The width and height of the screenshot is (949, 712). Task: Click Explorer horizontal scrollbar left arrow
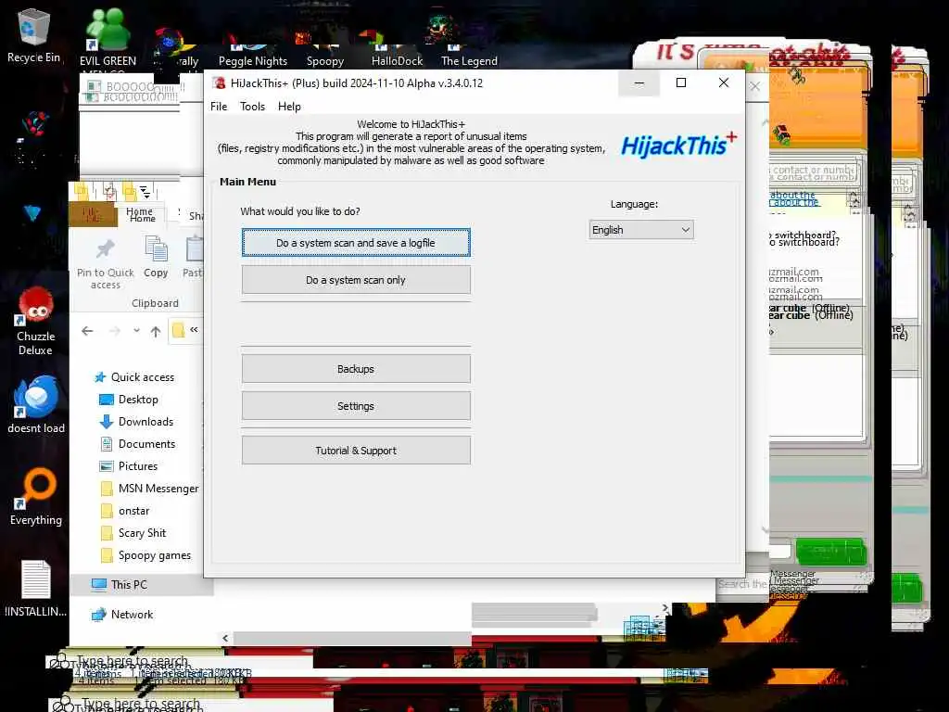pyautogui.click(x=225, y=638)
